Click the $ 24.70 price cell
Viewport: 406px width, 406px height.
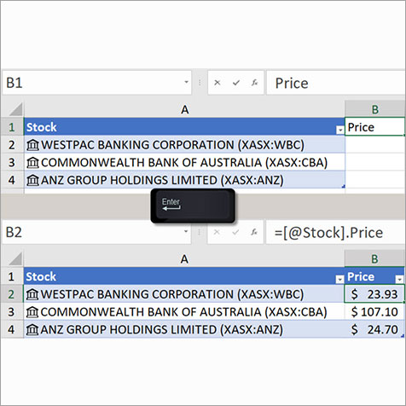(x=374, y=329)
